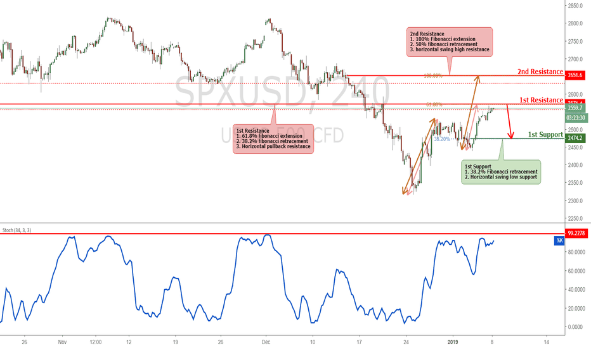Click the 38.20% Fibonacci level label

pyautogui.click(x=442, y=139)
